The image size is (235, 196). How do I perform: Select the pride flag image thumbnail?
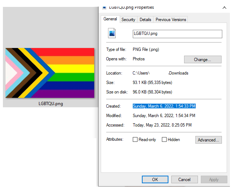50,73
